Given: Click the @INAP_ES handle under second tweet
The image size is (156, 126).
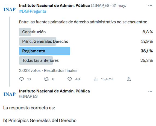Looking at the screenshot, I should (x=28, y=96).
